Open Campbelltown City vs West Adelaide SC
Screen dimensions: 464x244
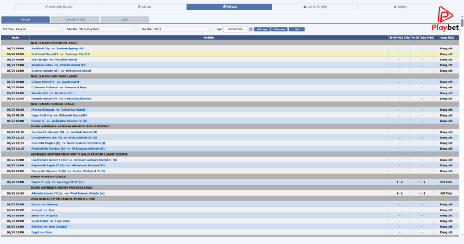pos(64,138)
